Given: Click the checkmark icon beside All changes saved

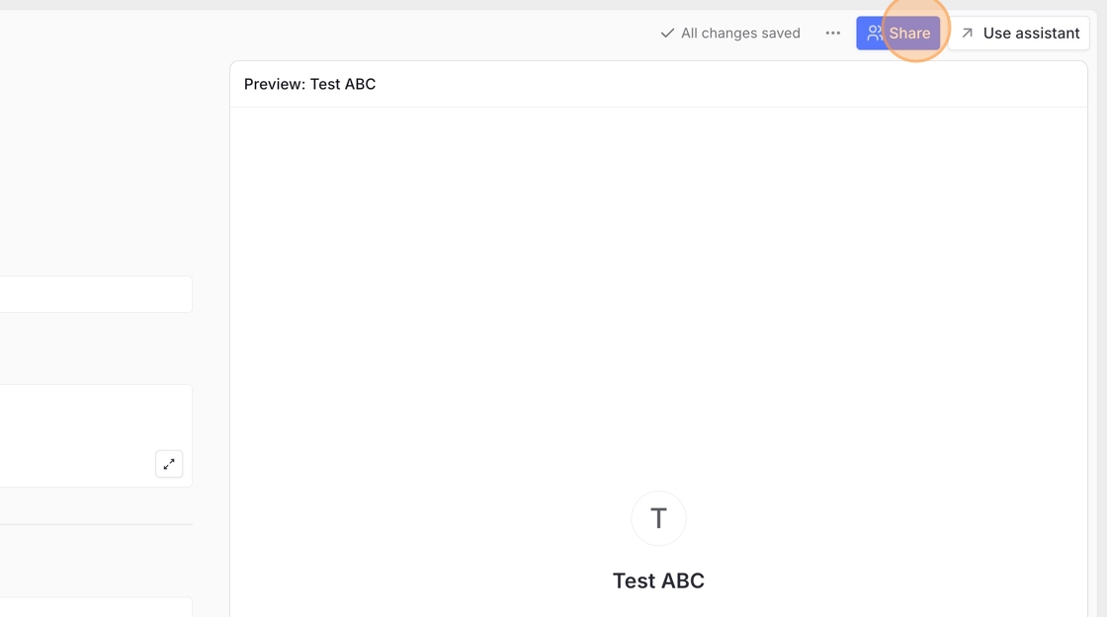Looking at the screenshot, I should pos(667,33).
